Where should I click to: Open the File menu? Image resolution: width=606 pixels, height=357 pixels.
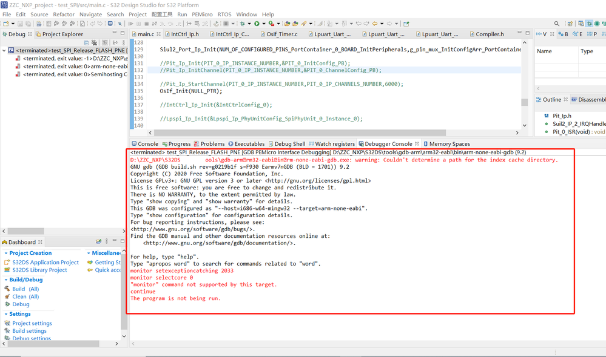pyautogui.click(x=7, y=15)
